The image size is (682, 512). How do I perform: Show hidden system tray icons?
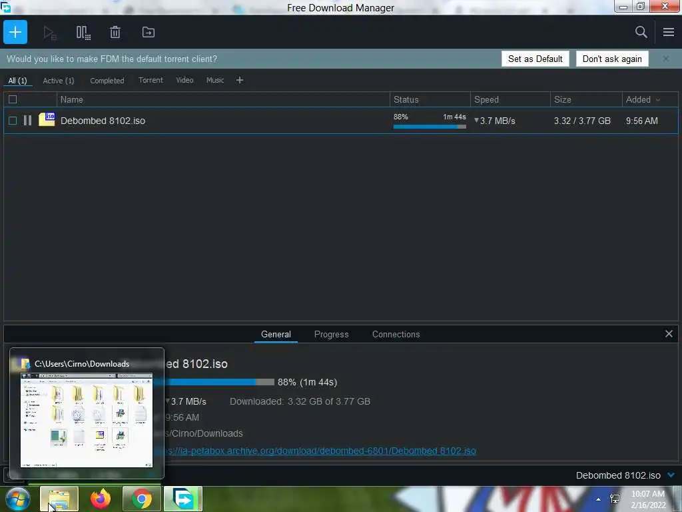(x=599, y=499)
